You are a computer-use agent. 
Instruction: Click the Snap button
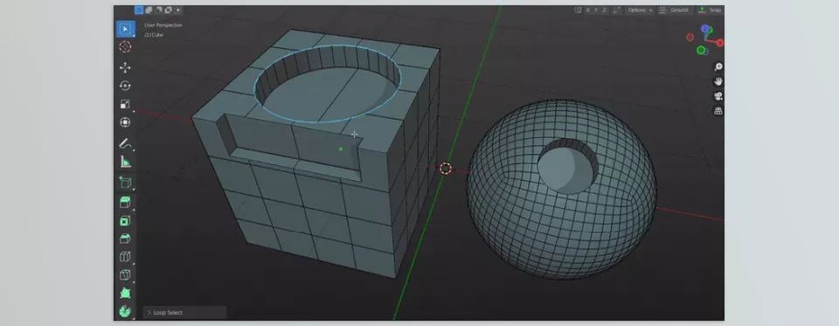(710, 10)
